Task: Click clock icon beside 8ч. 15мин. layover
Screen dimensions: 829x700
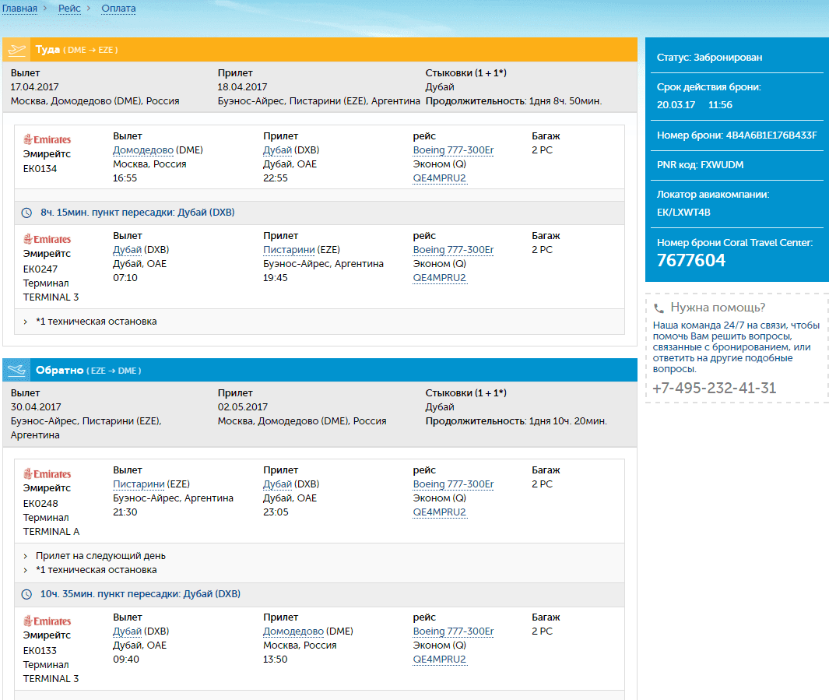Action: pyautogui.click(x=26, y=213)
